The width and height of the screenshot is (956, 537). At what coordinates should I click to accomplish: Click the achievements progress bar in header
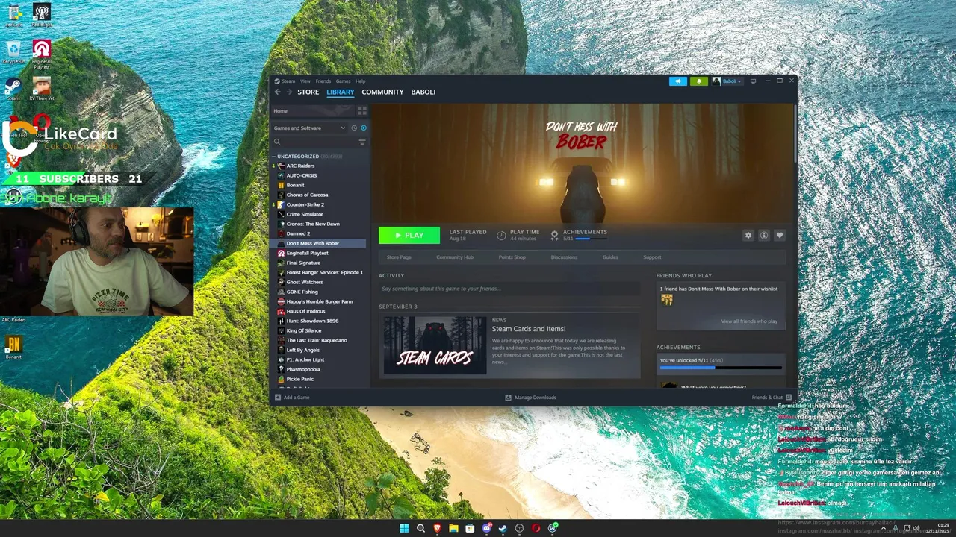pos(592,239)
